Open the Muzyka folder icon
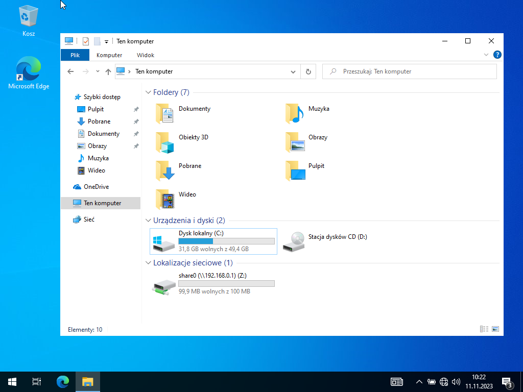The width and height of the screenshot is (523, 392). tap(295, 114)
